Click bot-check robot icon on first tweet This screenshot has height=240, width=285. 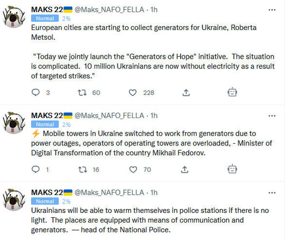tap(232, 92)
